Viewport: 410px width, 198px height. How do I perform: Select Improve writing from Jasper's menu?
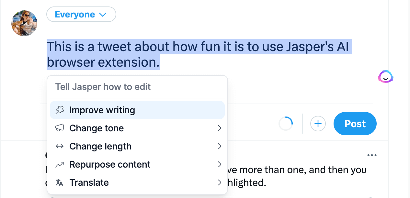(102, 110)
